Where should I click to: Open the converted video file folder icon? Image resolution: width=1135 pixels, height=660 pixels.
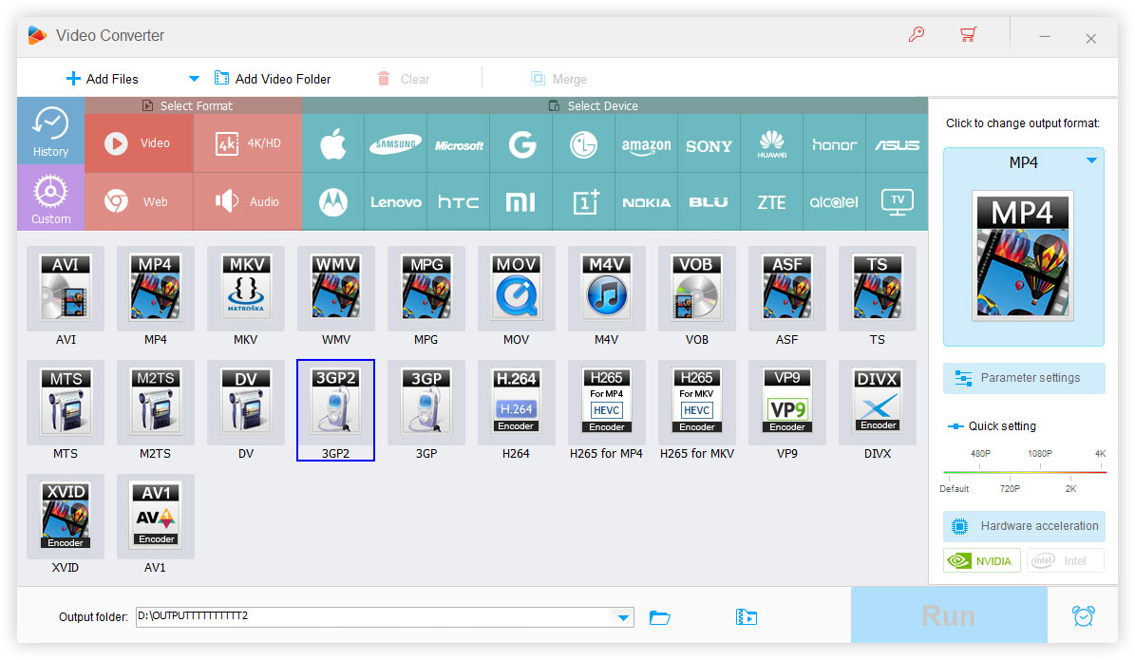747,617
